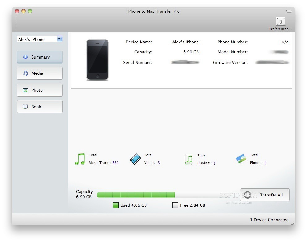This screenshot has width=307, height=242.
Task: Click the blurred Serial Number value
Action: tap(185, 62)
